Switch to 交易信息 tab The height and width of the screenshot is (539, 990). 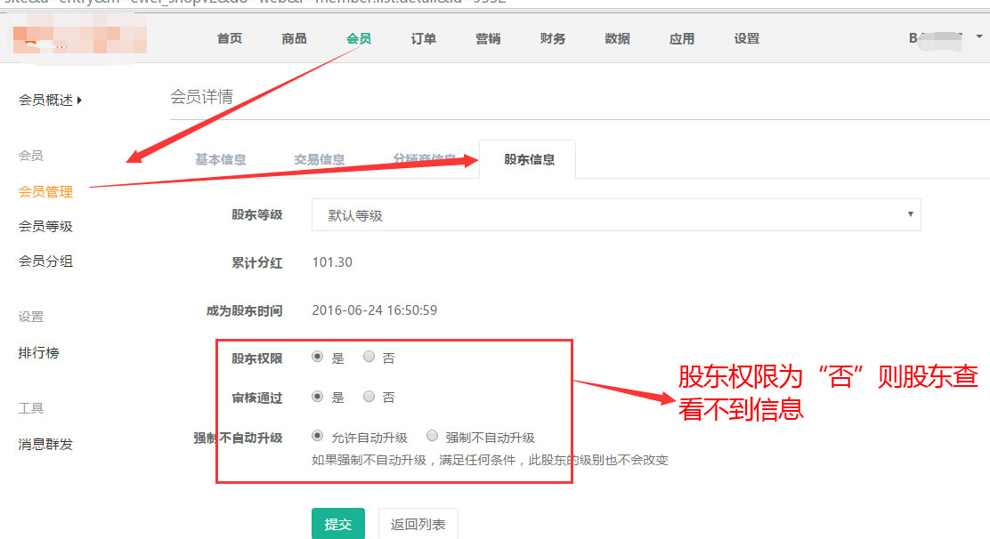pos(319,160)
